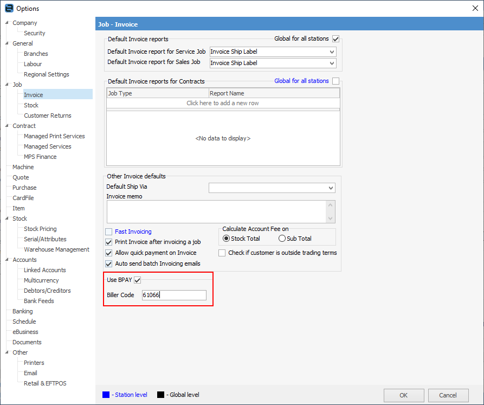Click the black Global level legend swatch
The height and width of the screenshot is (405, 484).
coord(160,395)
